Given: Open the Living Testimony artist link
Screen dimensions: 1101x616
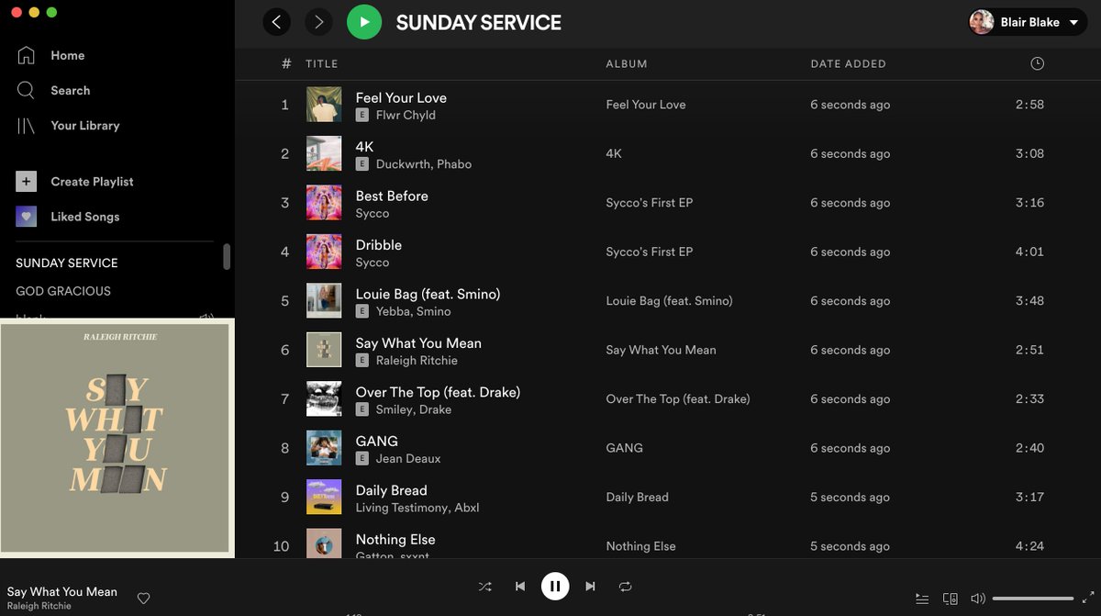Looking at the screenshot, I should (401, 508).
